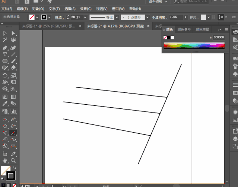Image resolution: width=238 pixels, height=187 pixels.
Task: Select the Hand tool
Action: (x=5, y=161)
